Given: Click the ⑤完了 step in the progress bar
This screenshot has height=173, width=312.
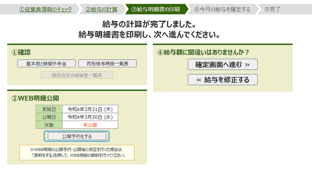Looking at the screenshot, I should click(x=272, y=9).
